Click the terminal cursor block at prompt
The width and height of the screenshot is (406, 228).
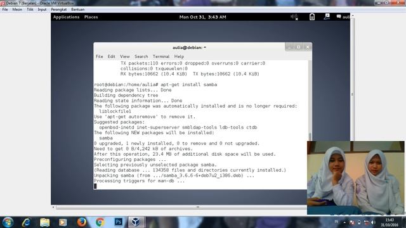tap(95, 186)
